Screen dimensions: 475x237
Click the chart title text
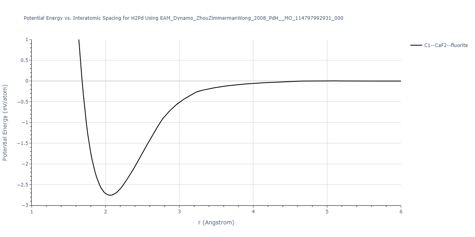point(184,18)
